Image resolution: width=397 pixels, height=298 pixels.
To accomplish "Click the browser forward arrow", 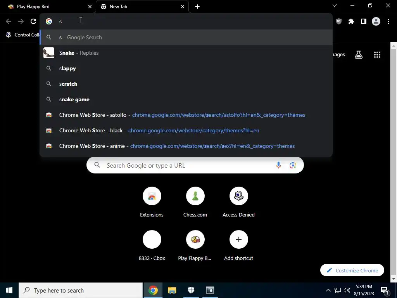I will point(21,22).
